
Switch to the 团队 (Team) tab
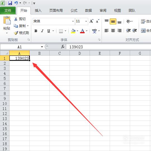[x=132, y=10]
